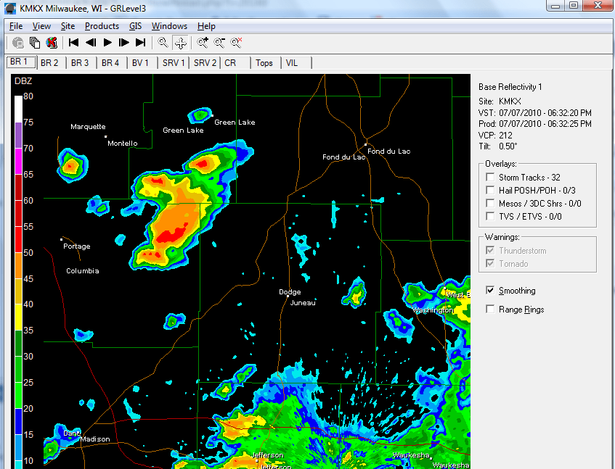The width and height of the screenshot is (615, 469).
Task: Click the multiple panels windows icon
Action: pos(35,43)
